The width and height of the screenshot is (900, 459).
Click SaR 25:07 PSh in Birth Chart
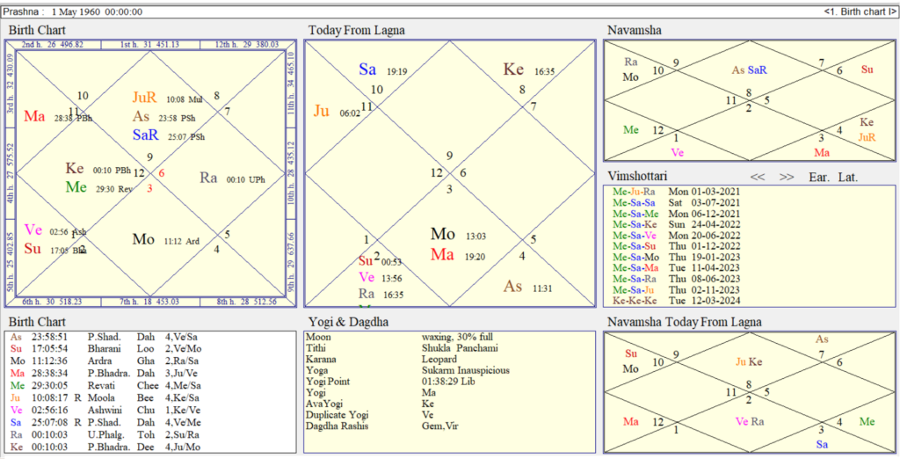pyautogui.click(x=168, y=136)
